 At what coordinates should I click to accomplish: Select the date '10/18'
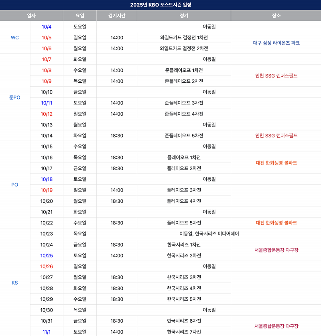click(x=47, y=179)
